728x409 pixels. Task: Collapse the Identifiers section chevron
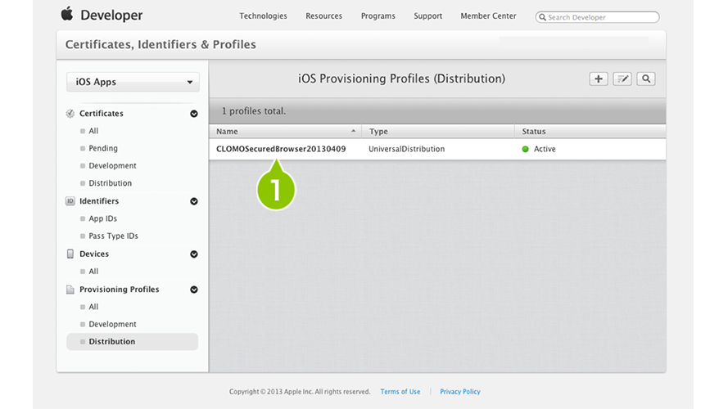point(194,201)
